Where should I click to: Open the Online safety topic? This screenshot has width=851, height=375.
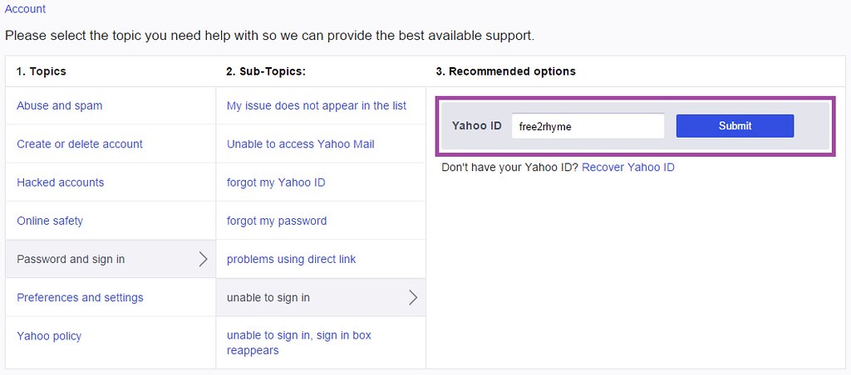click(x=50, y=221)
